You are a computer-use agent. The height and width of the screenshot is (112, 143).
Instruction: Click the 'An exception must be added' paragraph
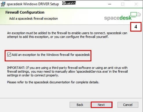pos(67,35)
